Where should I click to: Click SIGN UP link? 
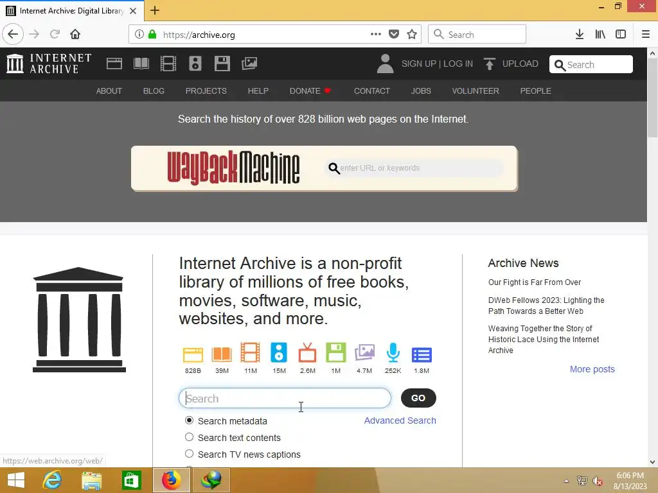pos(419,64)
